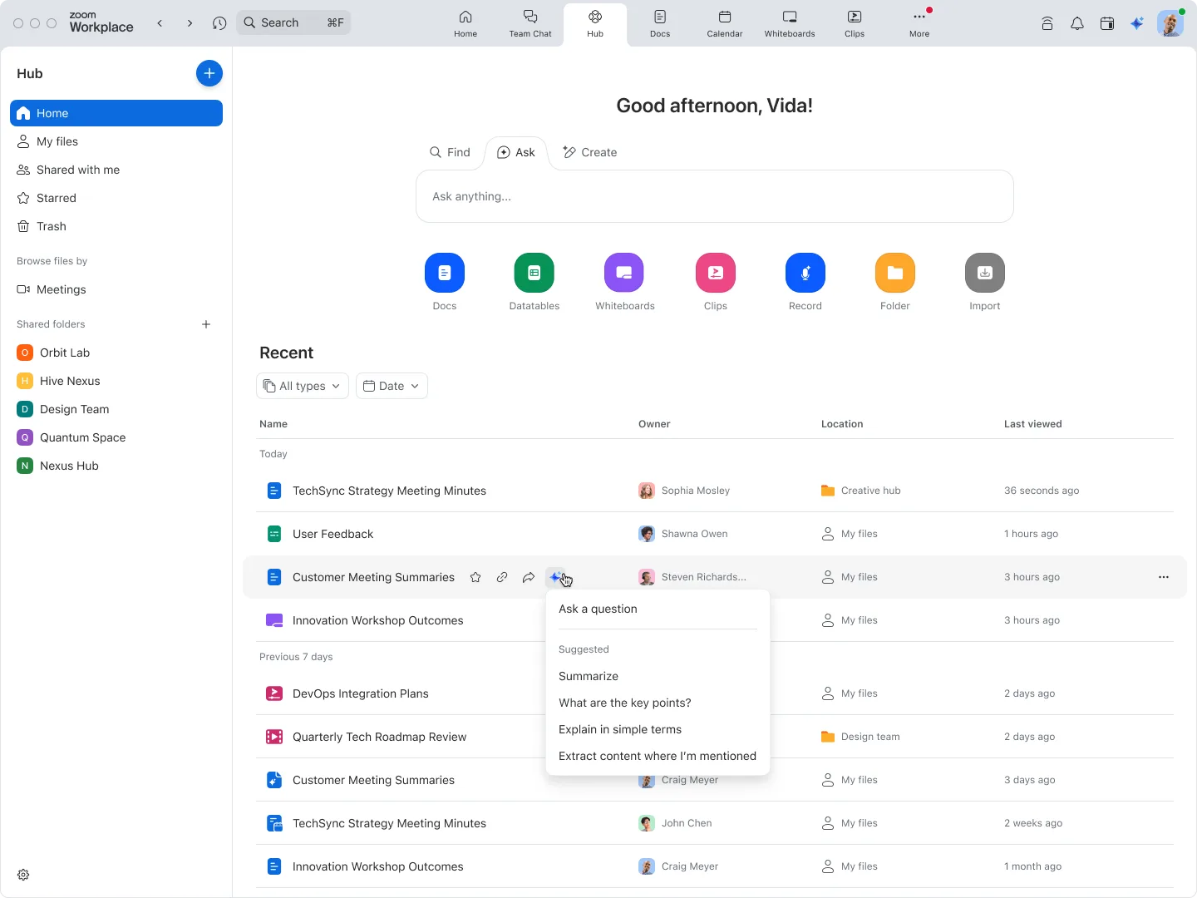Choose Explain in simple terms option
The width and height of the screenshot is (1197, 898).
tap(620, 729)
